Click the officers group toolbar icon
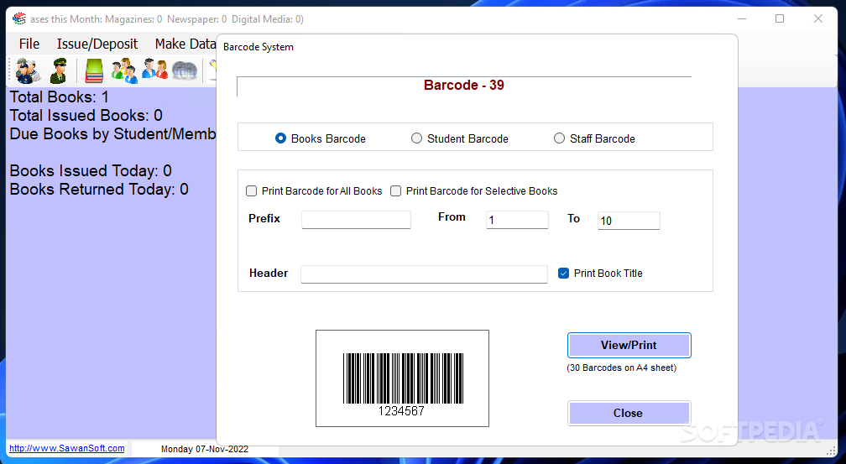The height and width of the screenshot is (464, 846). tap(28, 70)
